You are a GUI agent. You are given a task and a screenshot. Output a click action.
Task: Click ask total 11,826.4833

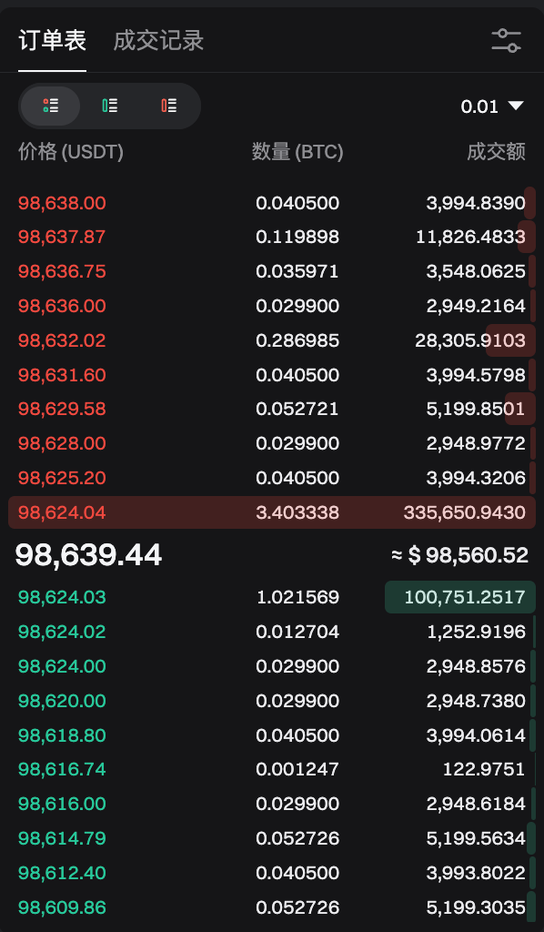pos(471,238)
